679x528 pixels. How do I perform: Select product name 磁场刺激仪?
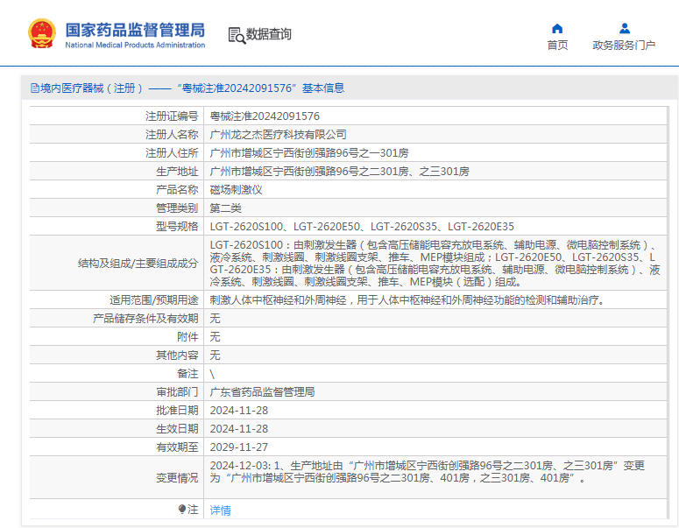tap(236, 189)
